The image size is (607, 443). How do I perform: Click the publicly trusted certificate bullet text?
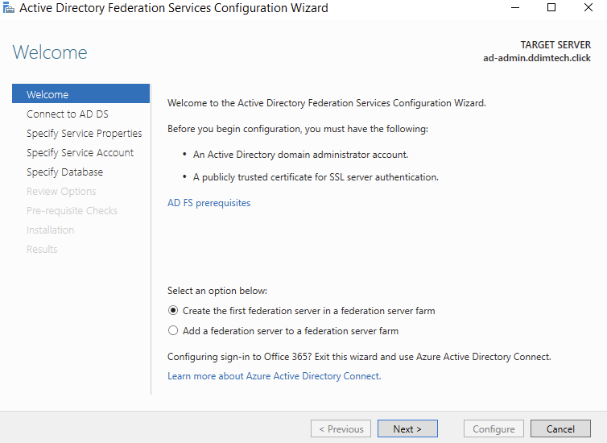coord(316,177)
